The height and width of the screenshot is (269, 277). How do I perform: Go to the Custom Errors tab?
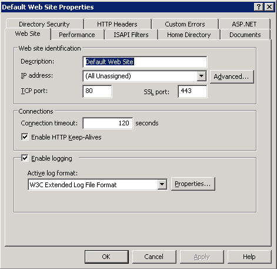point(185,24)
